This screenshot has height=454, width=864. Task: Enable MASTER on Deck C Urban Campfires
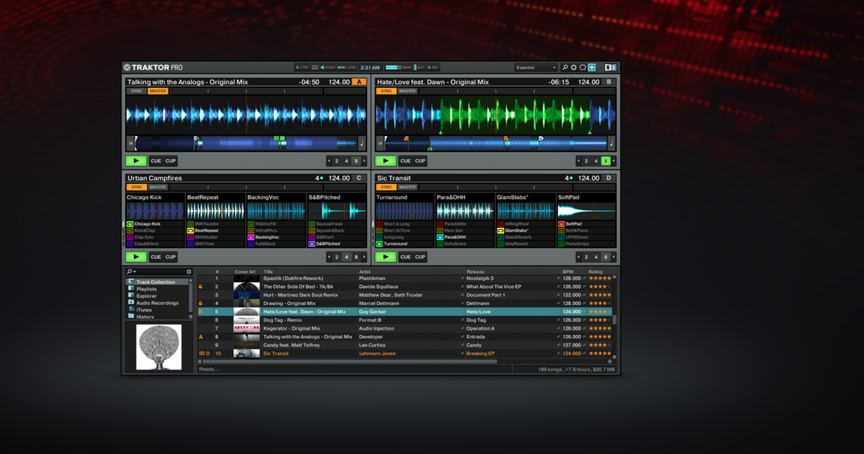click(158, 187)
